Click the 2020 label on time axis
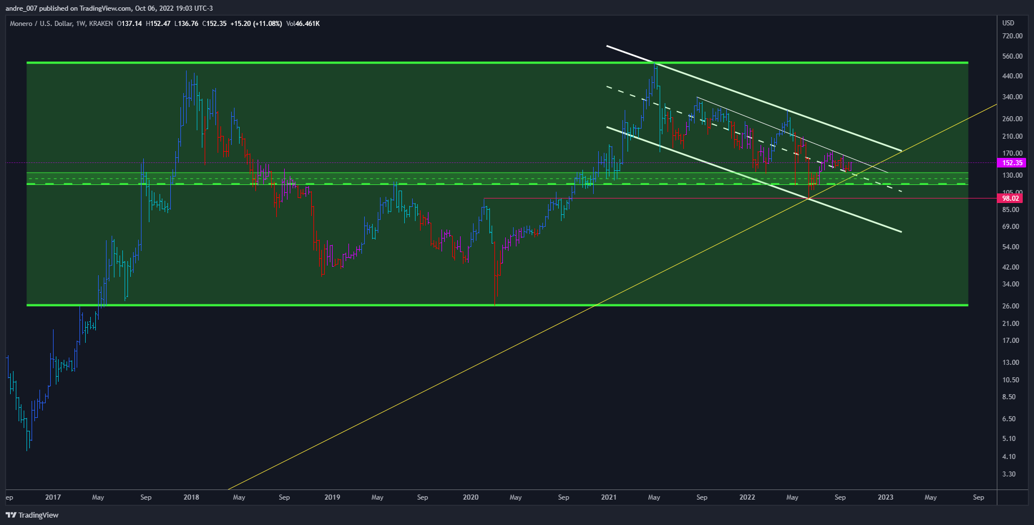 (x=470, y=497)
